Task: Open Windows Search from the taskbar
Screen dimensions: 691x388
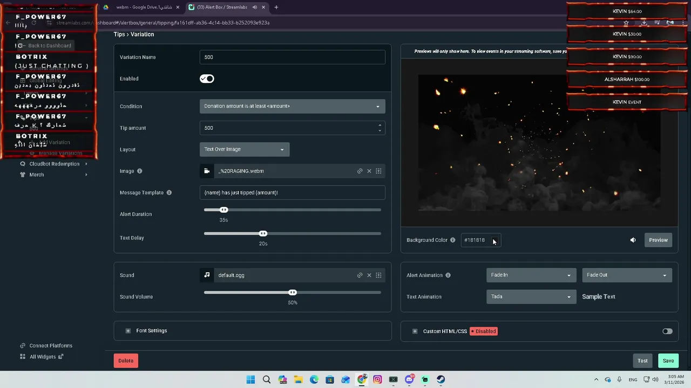Action: (x=266, y=379)
